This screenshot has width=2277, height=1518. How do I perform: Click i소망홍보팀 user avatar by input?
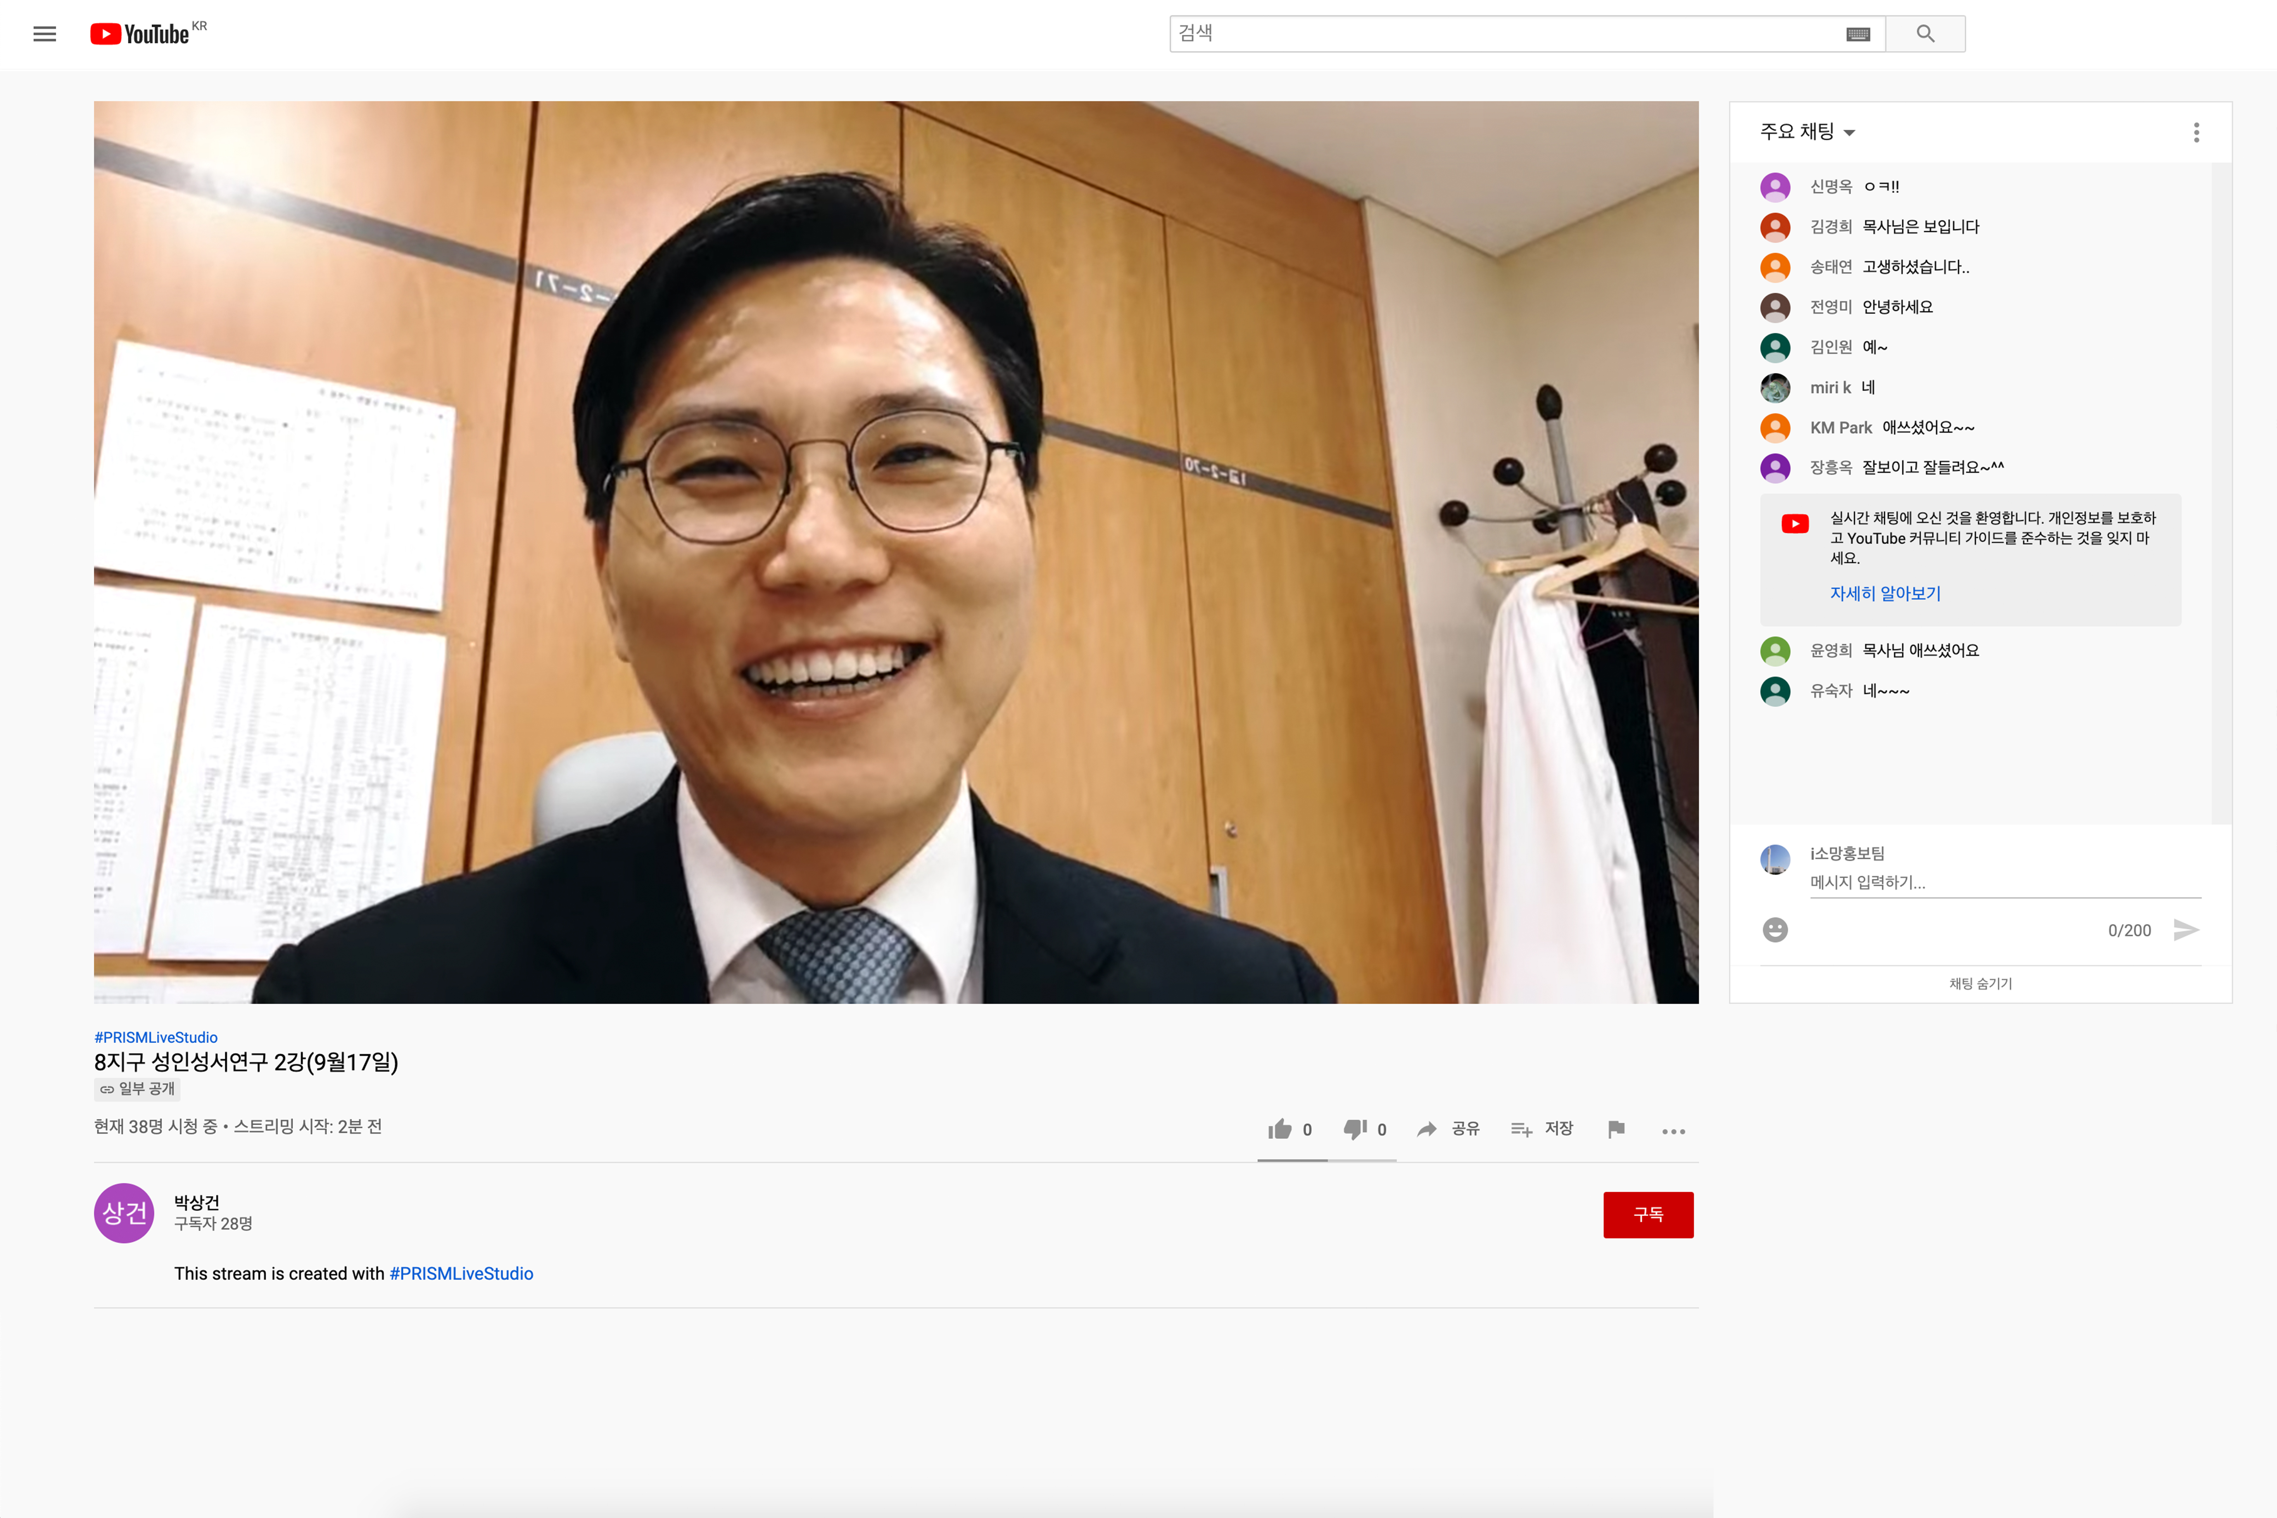click(x=1775, y=860)
